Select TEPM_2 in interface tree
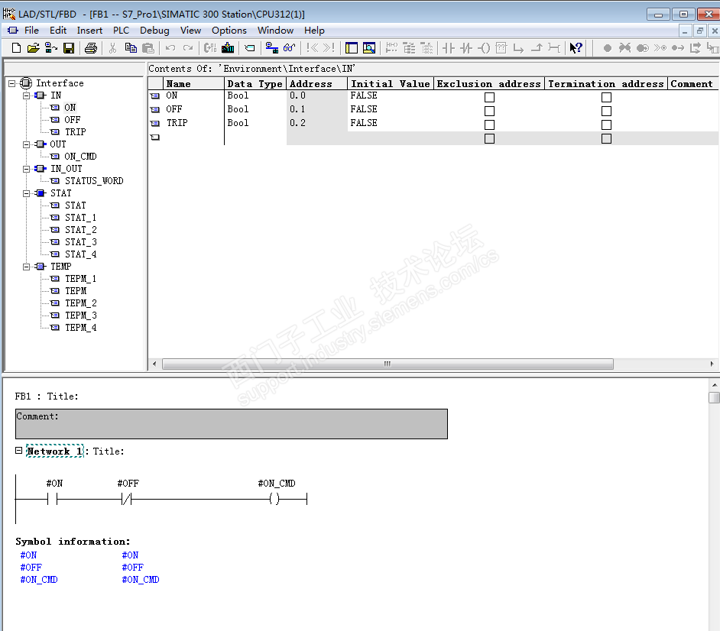Image resolution: width=720 pixels, height=631 pixels. [x=81, y=303]
